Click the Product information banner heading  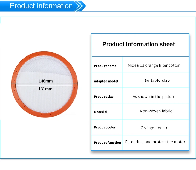(41, 6)
